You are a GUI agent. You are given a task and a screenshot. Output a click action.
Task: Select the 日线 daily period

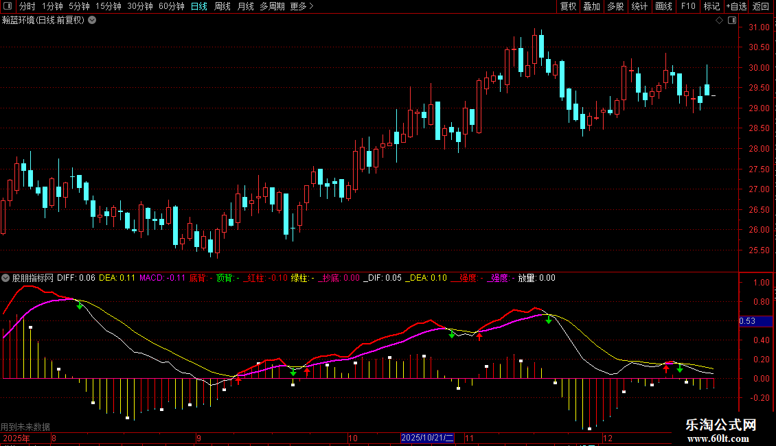pos(199,6)
